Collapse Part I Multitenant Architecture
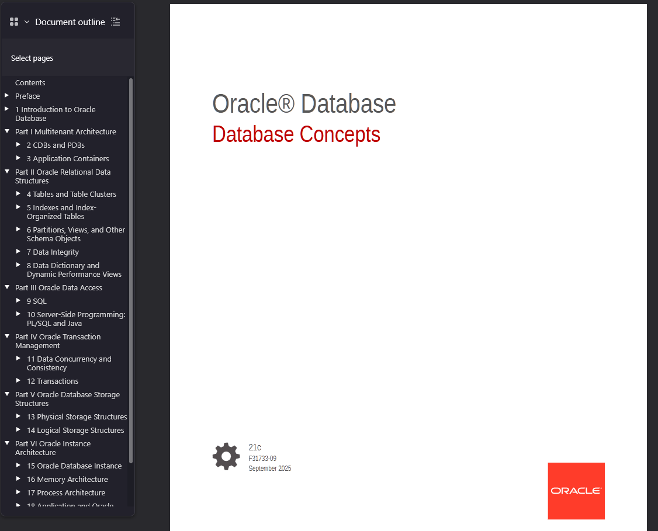The width and height of the screenshot is (658, 531). 7,131
